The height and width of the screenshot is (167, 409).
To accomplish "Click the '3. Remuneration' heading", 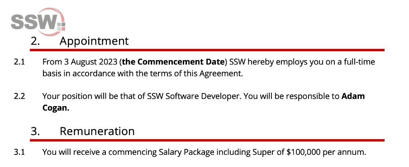I will (82, 131).
